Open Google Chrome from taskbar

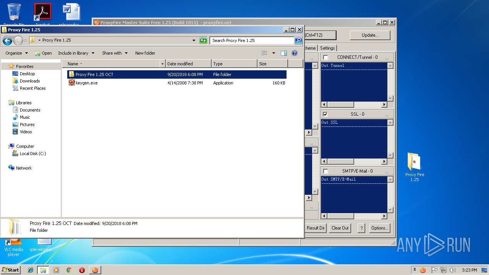(69, 270)
